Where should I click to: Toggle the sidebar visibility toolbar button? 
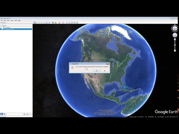tap(35, 23)
